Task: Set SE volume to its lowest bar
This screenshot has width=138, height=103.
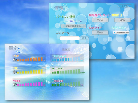Action: pos(18,73)
